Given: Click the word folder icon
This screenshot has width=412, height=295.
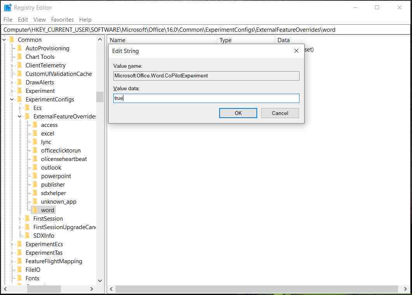Looking at the screenshot, I should click(x=35, y=210).
